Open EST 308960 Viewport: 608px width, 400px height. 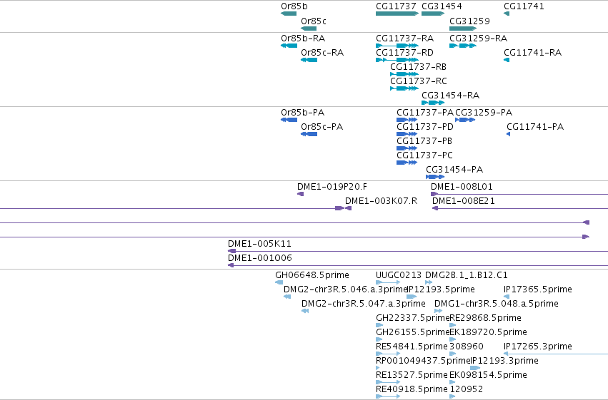pos(467,347)
